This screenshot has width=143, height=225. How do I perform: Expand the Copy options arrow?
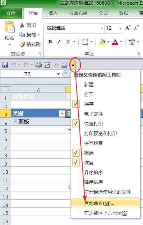pos(39,35)
